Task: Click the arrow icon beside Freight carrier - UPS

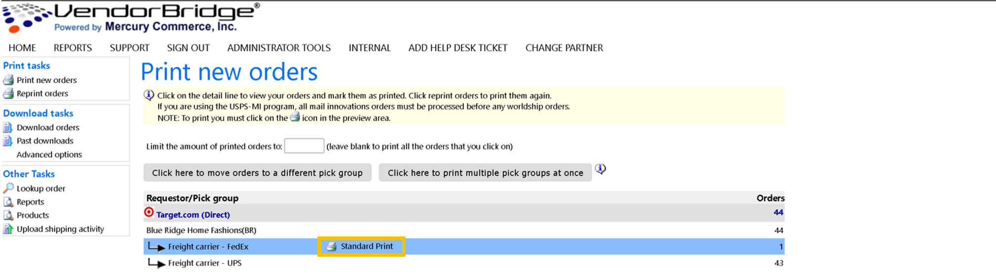Action: tap(156, 264)
